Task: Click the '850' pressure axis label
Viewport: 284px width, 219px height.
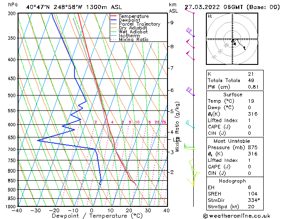Action: 13,181
